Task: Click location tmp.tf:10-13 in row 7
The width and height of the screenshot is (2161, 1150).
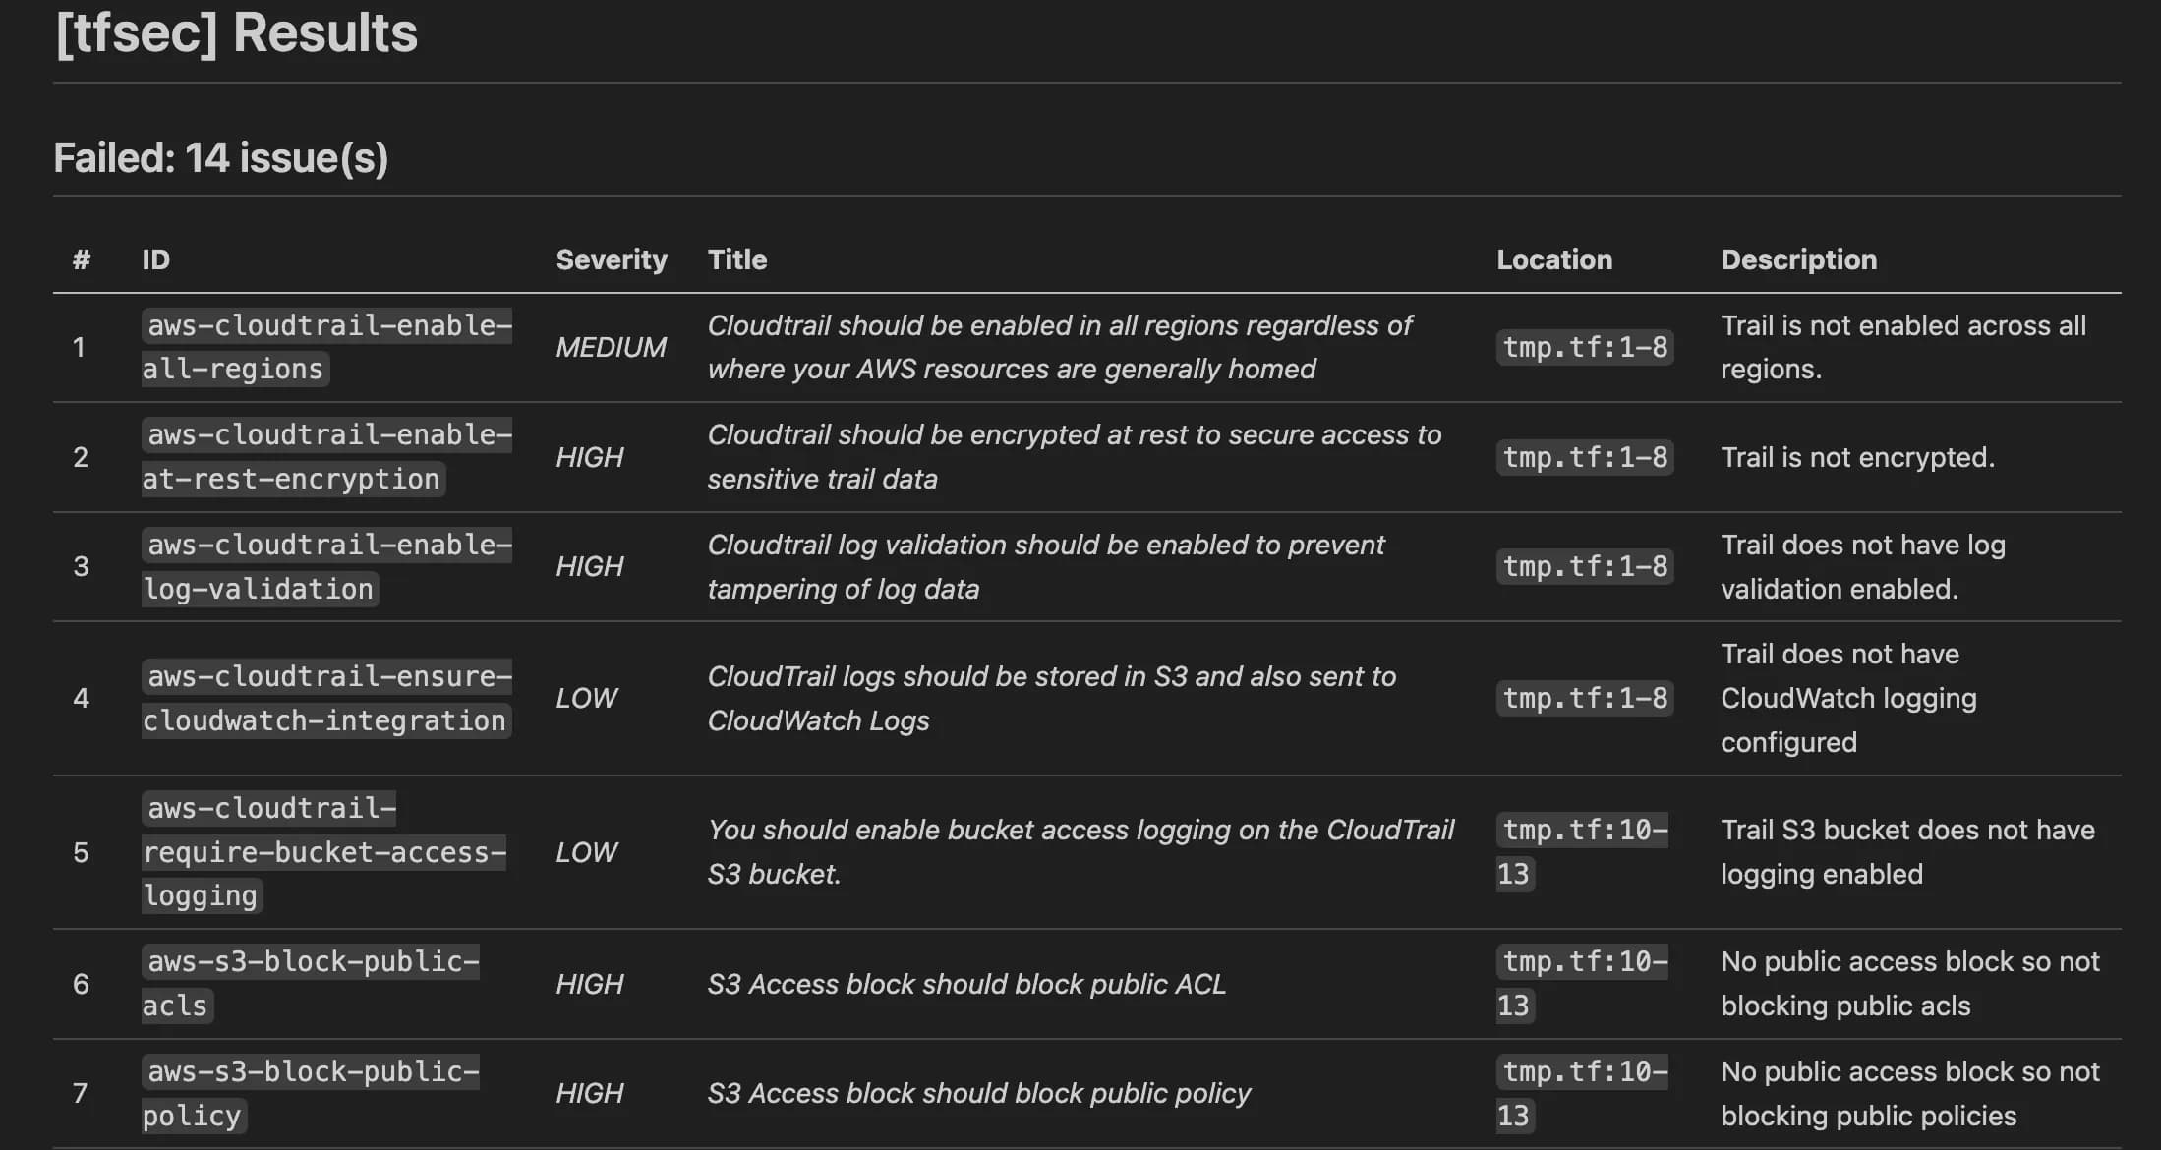Action: tap(1583, 1093)
